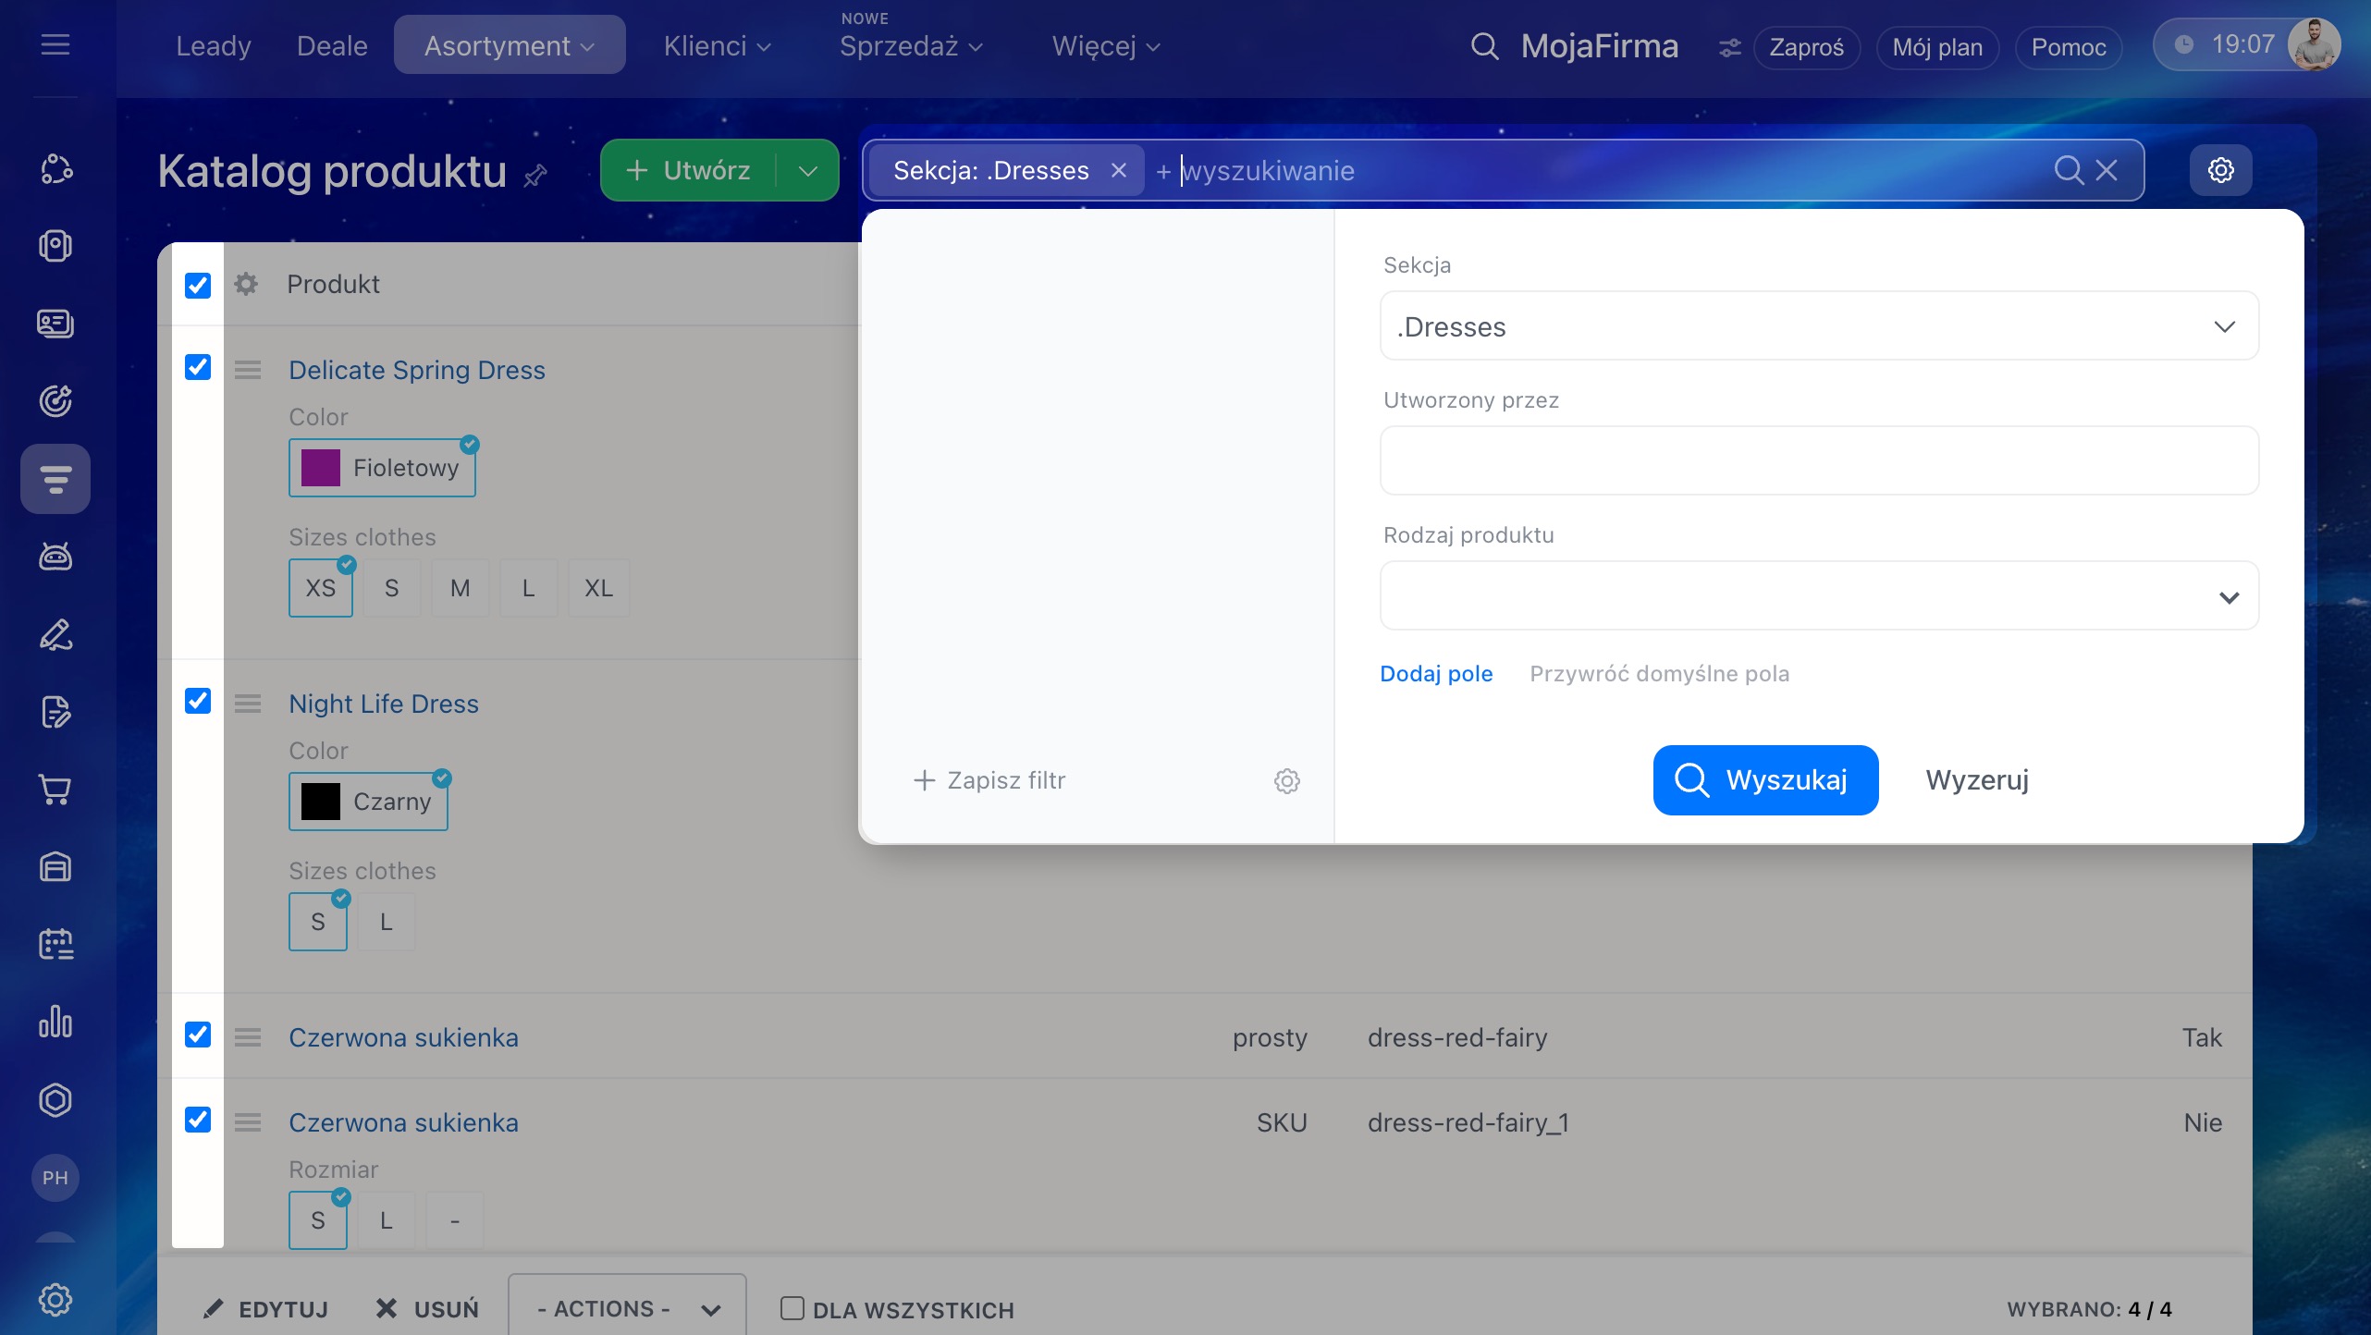Image resolution: width=2371 pixels, height=1335 pixels.
Task: Enable the Dla wszystkich checkbox
Action: click(x=792, y=1308)
